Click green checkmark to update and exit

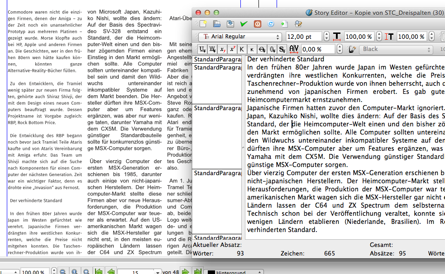244,24
